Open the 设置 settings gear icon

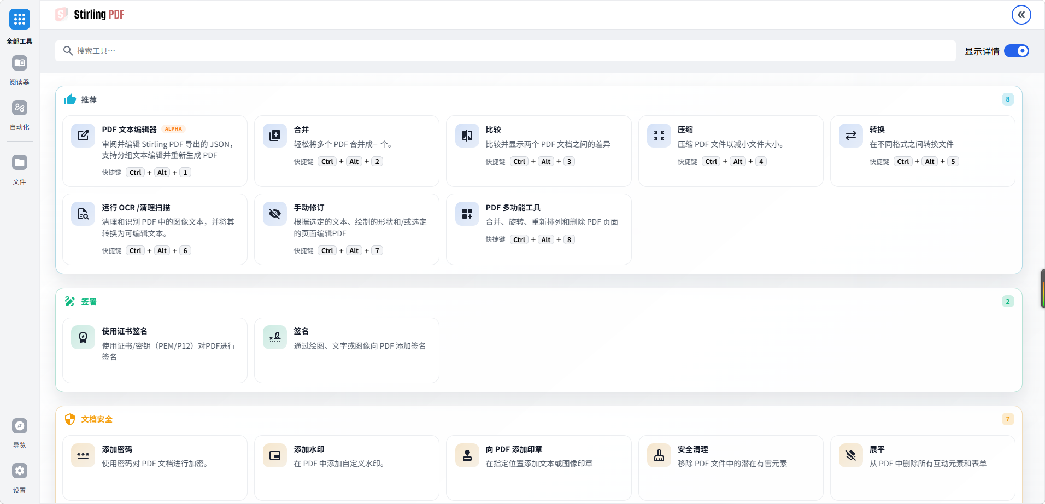(20, 471)
